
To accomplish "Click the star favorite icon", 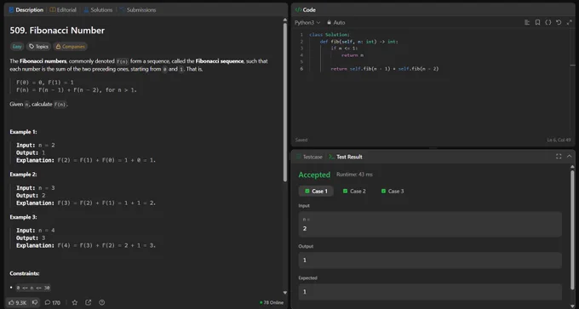I will click(75, 302).
